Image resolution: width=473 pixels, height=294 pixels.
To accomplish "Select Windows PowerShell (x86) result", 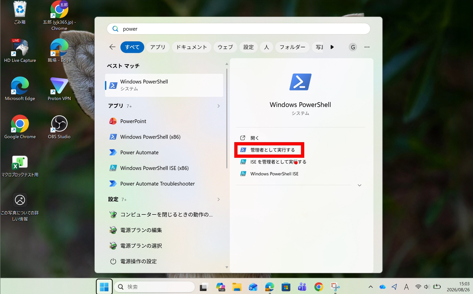I will (x=164, y=137).
